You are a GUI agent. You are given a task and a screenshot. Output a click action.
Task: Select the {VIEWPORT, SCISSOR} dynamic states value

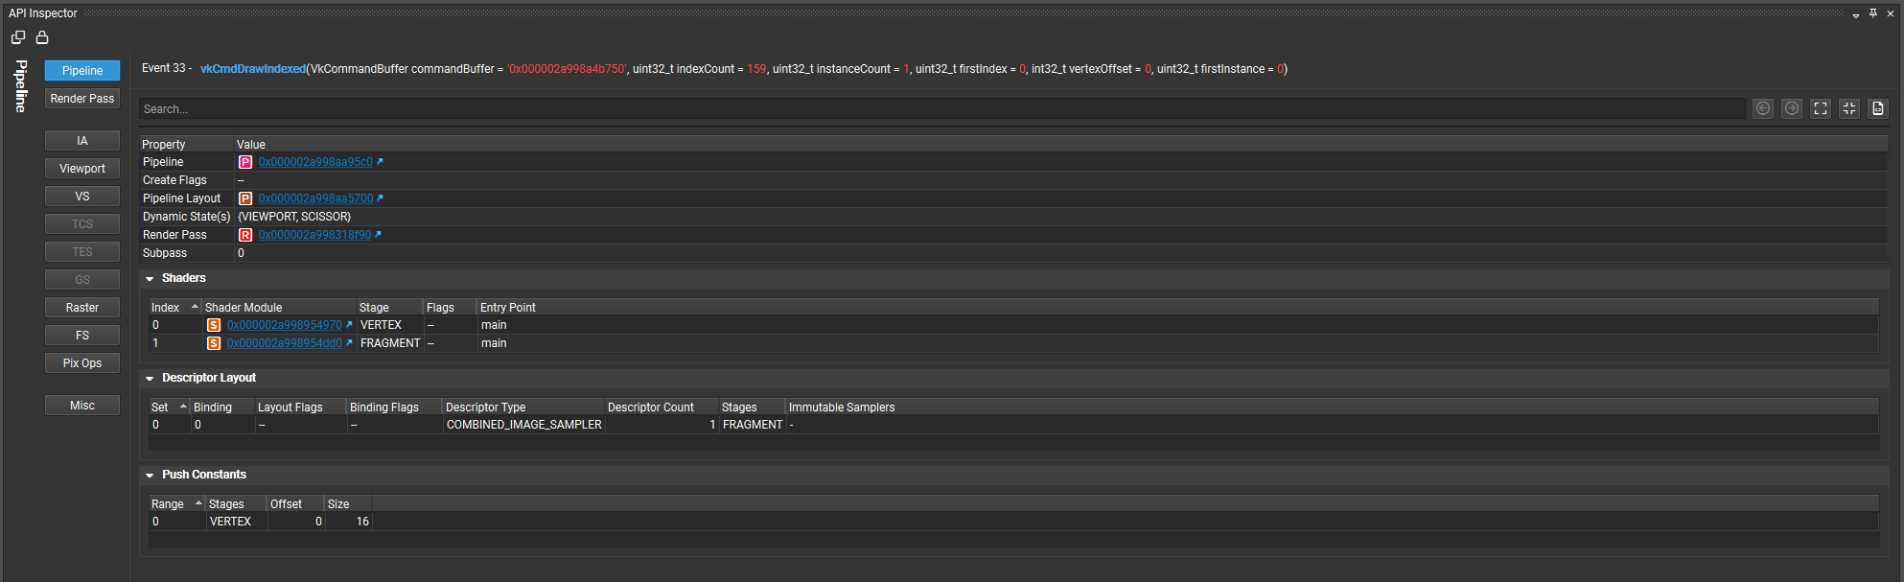click(x=294, y=217)
